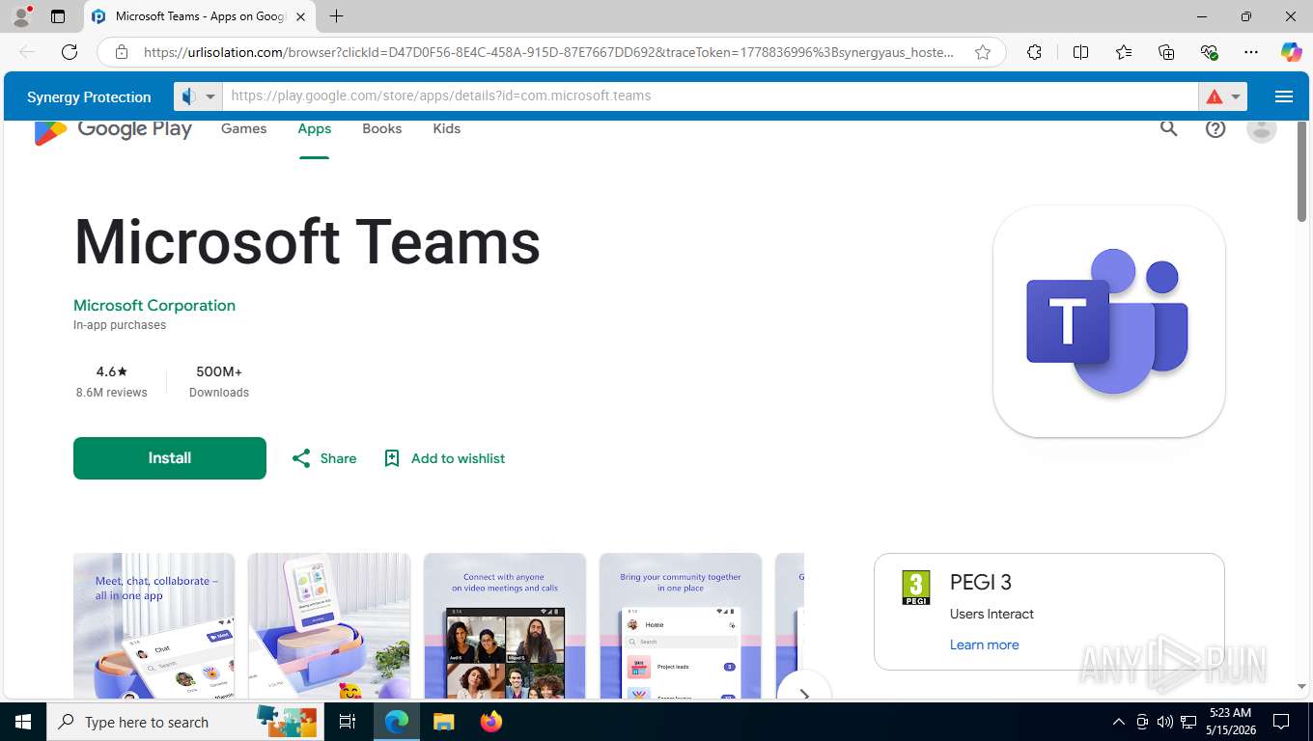Open a new browser tab
Screen dimensions: 1313x741
[x=336, y=16]
